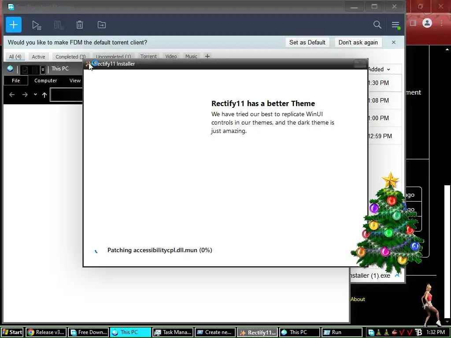Click the This PC window system icon
The width and height of the screenshot is (451, 338).
click(10, 69)
